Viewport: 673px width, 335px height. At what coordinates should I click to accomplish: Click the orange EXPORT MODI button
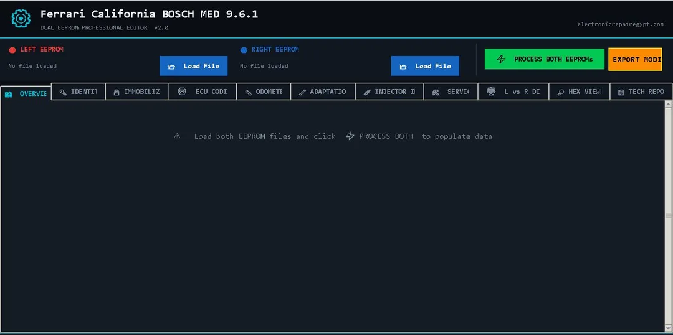click(x=636, y=60)
